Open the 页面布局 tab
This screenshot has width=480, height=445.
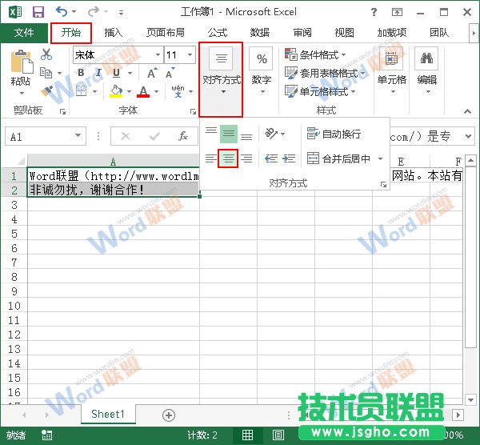coord(166,33)
